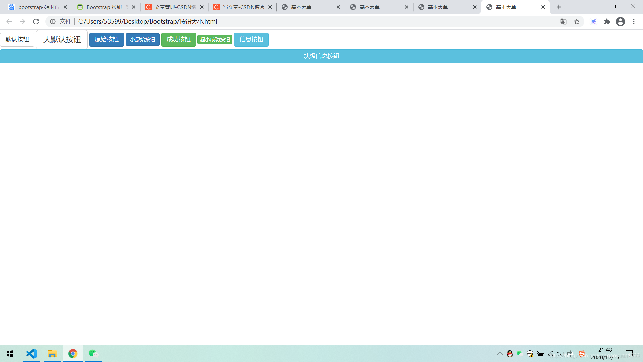Open a new browser tab
Image resolution: width=643 pixels, height=362 pixels.
tap(559, 7)
